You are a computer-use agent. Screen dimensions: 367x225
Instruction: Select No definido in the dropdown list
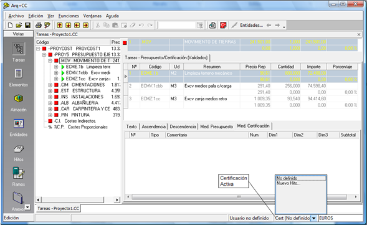301,178
